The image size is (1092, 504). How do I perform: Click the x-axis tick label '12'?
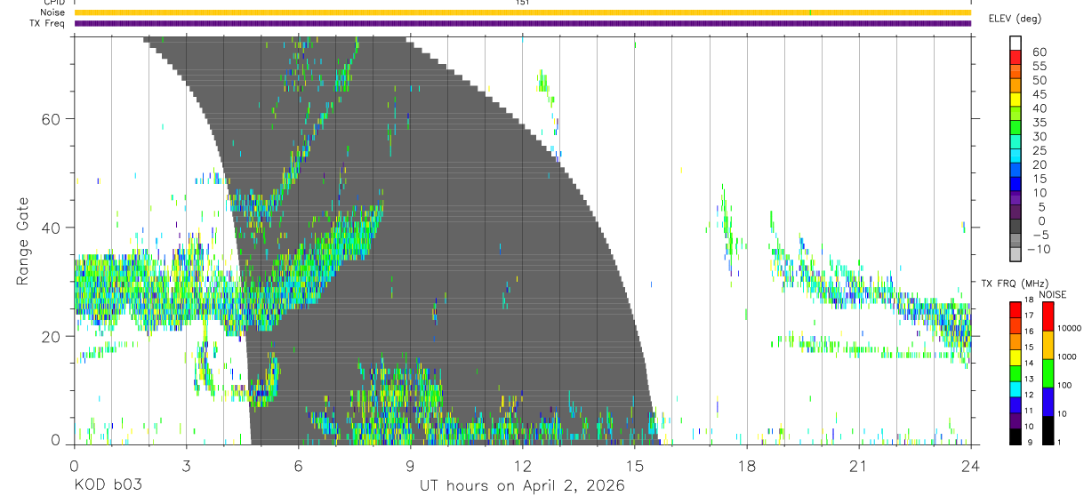522,466
